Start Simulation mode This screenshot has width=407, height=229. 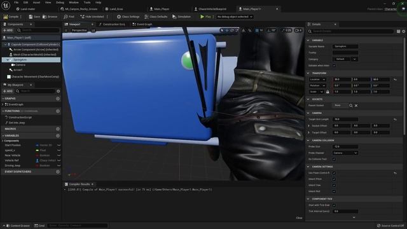[181, 17]
